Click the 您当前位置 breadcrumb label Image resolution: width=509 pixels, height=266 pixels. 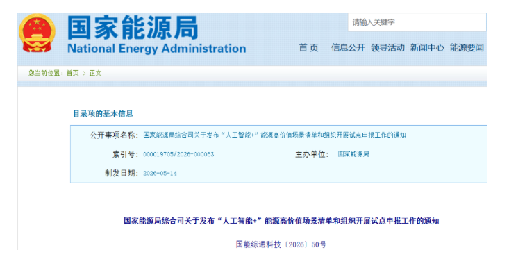coord(45,73)
